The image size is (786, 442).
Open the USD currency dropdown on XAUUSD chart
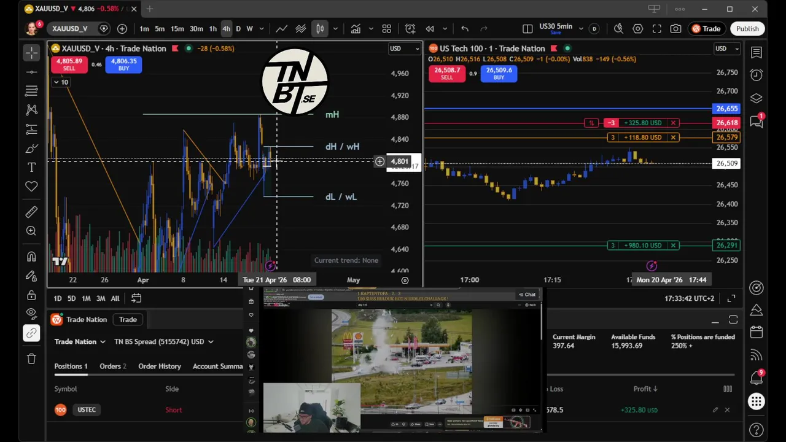coord(405,48)
